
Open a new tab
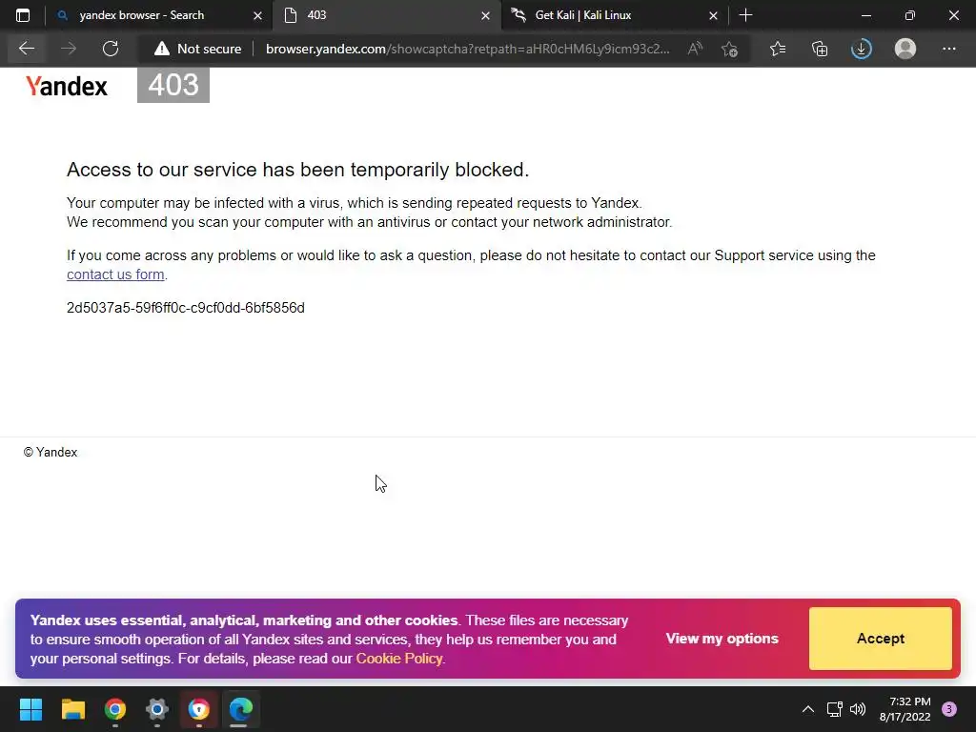(x=745, y=15)
